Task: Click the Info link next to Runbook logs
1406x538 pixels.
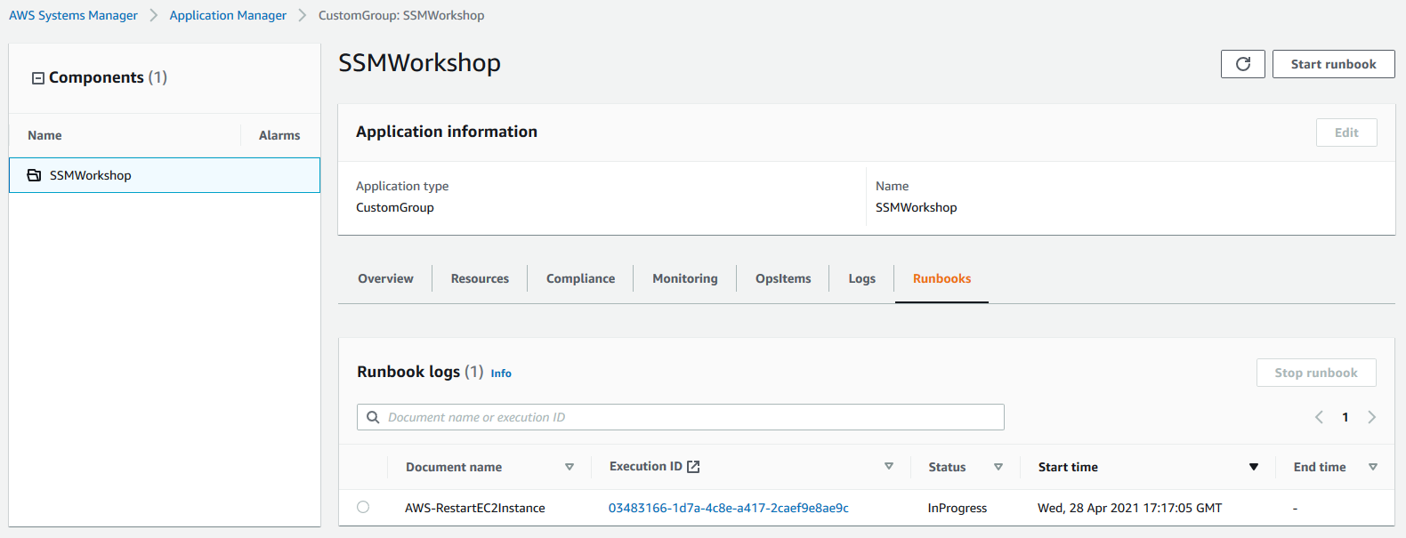Action: pyautogui.click(x=501, y=373)
